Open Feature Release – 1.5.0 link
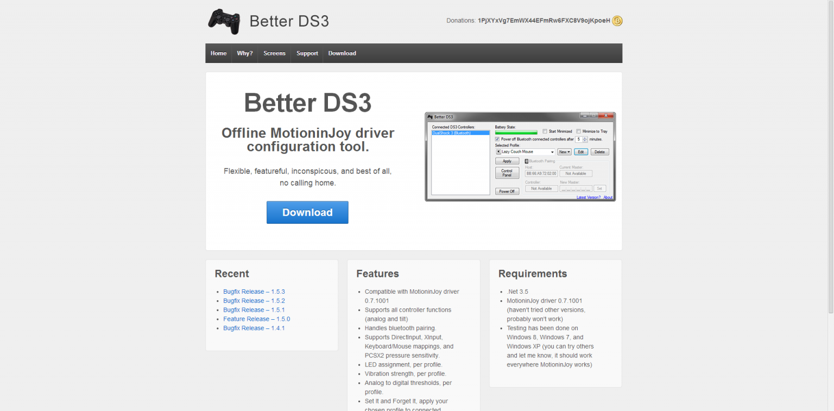This screenshot has height=411, width=834. tap(256, 319)
